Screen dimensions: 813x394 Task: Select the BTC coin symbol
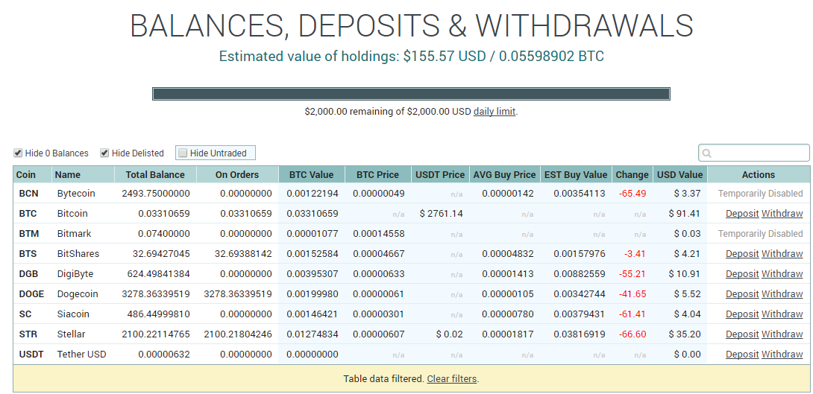coord(28,213)
